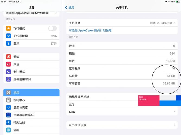
Task: Tap the Bluetooth icon in sidebar
Action: click(x=8, y=43)
